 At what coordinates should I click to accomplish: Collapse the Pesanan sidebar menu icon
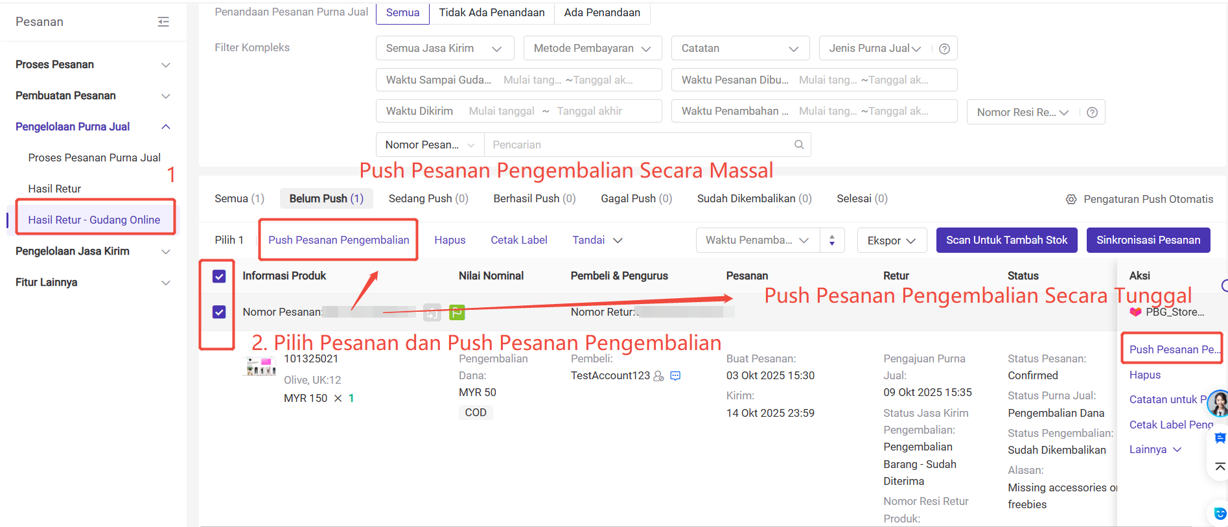coord(163,22)
